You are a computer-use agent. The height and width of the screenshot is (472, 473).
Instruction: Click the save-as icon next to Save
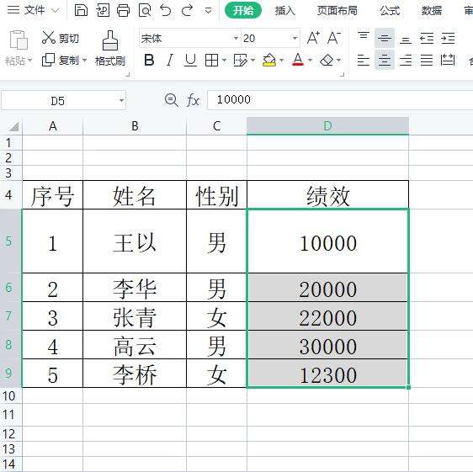pyautogui.click(x=103, y=11)
